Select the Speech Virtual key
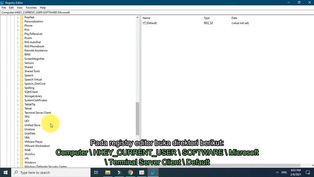The image size is (314, 177). tap(33, 80)
